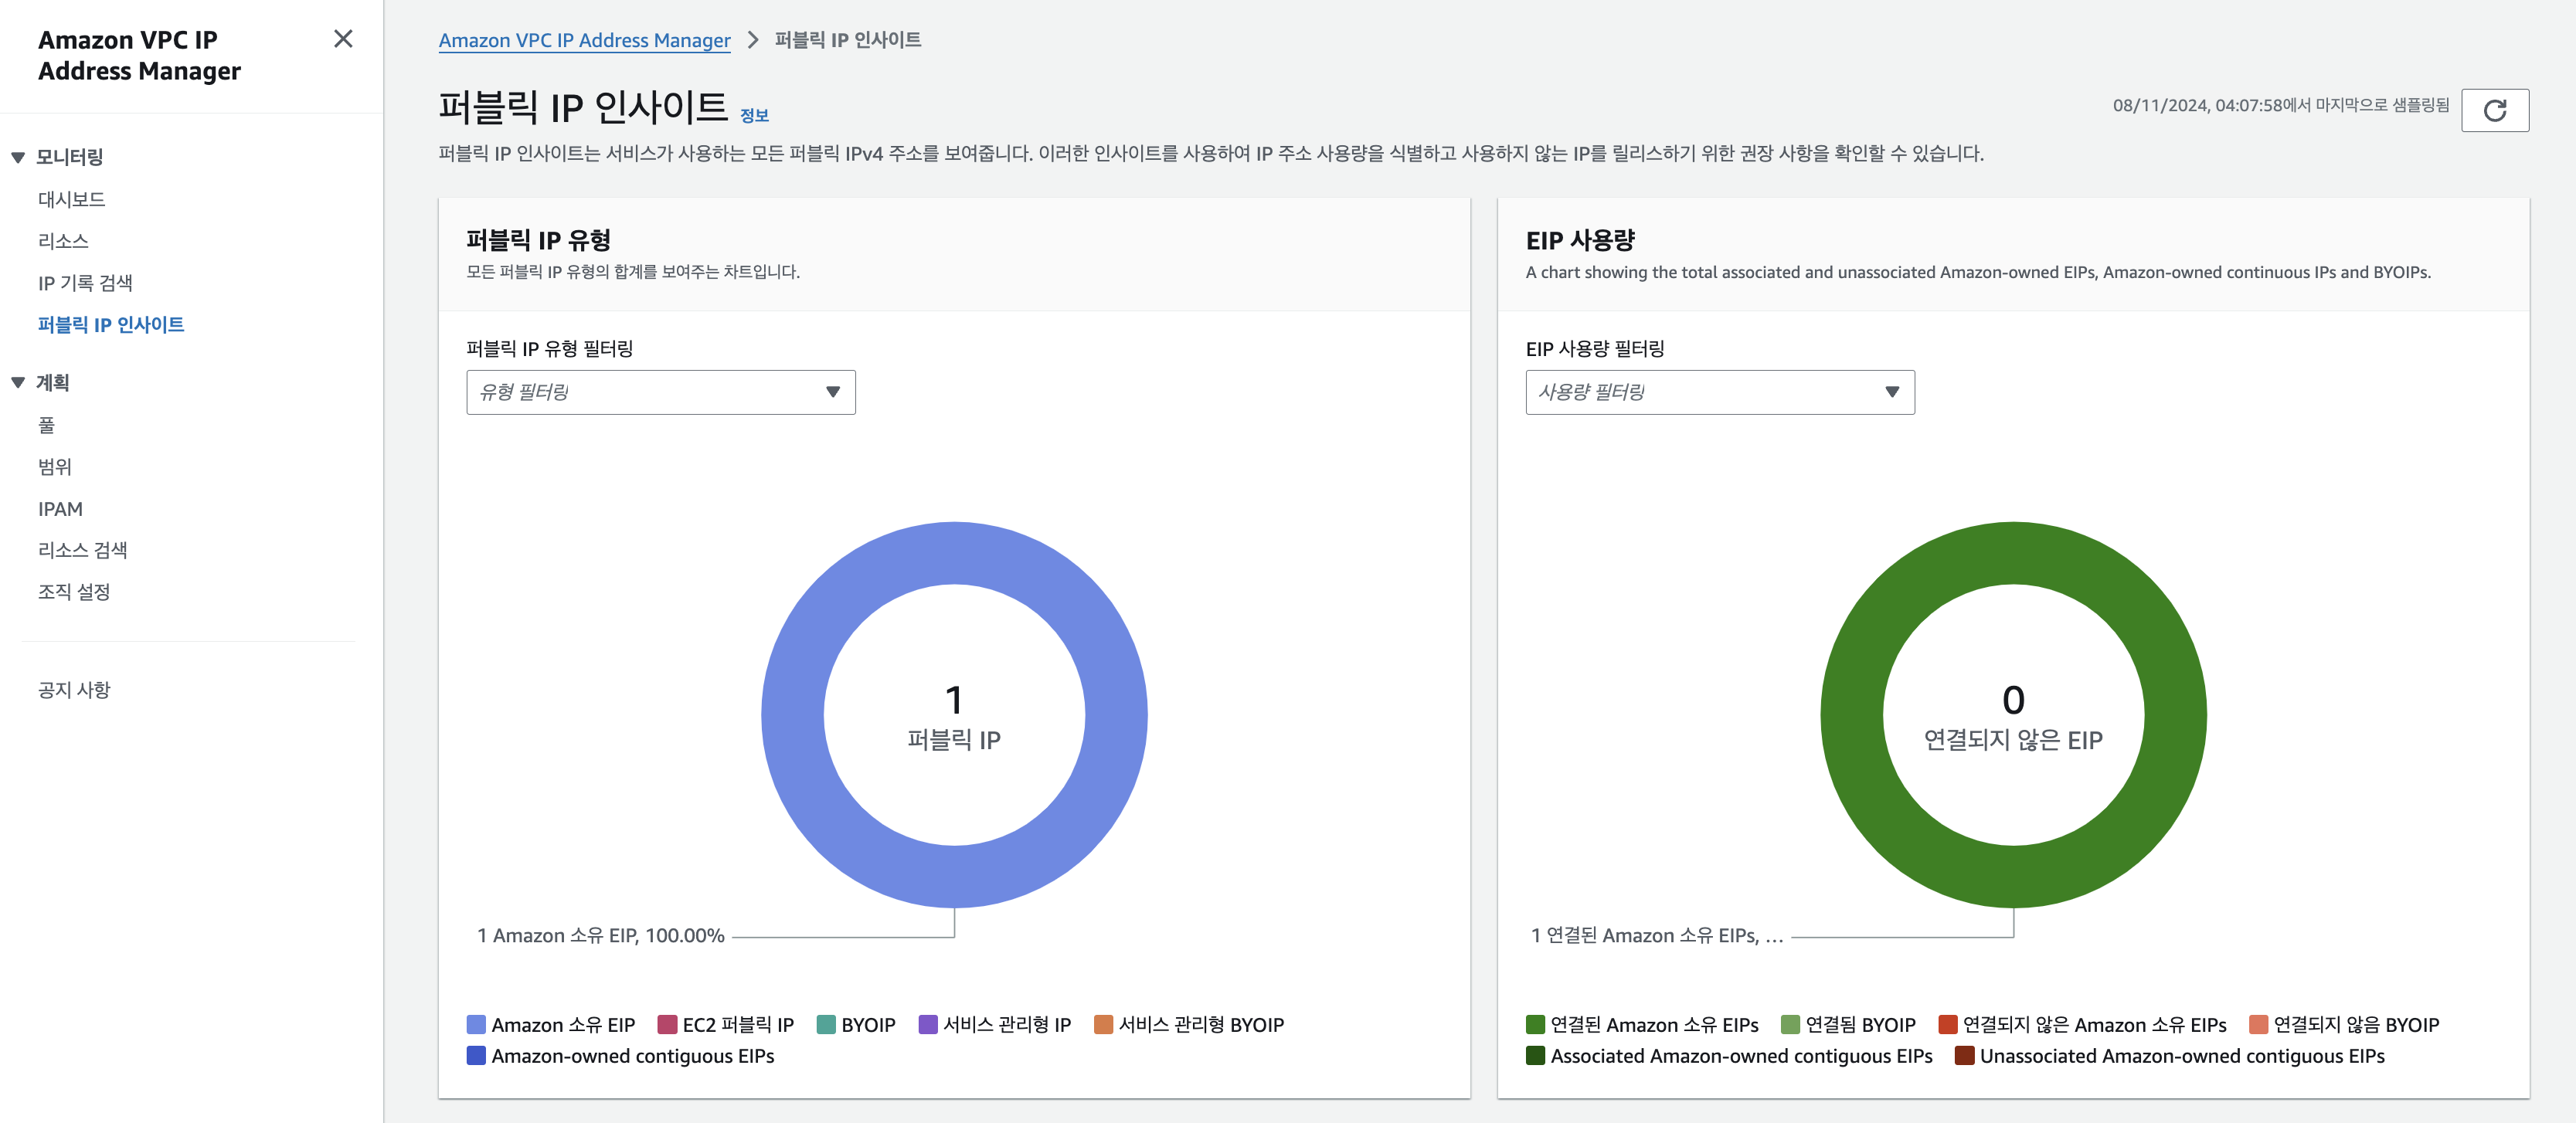Viewport: 2576px width, 1123px height.
Task: Close the sidebar navigation panel
Action: pyautogui.click(x=343, y=39)
